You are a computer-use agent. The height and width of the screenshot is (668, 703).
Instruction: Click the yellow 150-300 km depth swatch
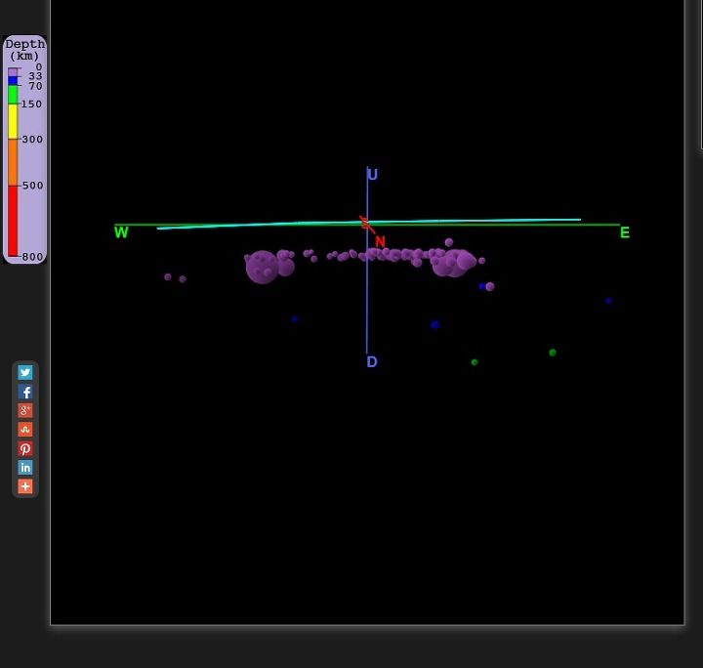13,121
